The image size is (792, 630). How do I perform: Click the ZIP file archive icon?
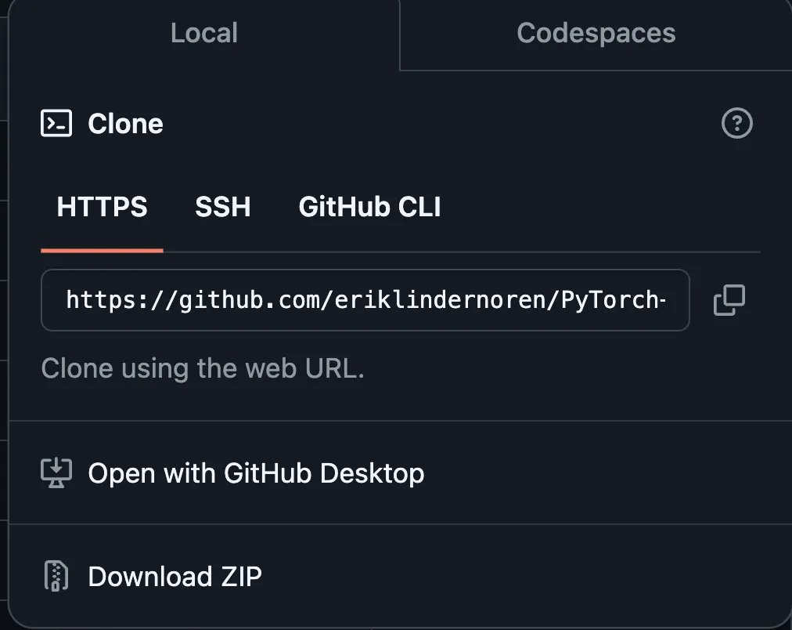click(x=56, y=577)
